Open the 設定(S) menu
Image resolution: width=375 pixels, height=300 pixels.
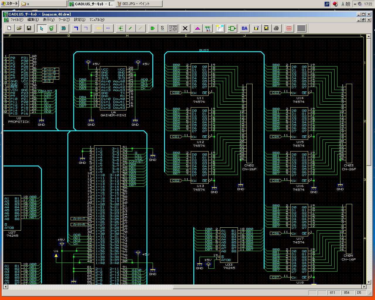79,20
